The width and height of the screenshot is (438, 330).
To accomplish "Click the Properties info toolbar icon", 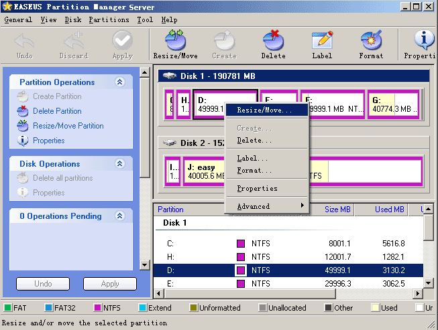I will click(424, 40).
